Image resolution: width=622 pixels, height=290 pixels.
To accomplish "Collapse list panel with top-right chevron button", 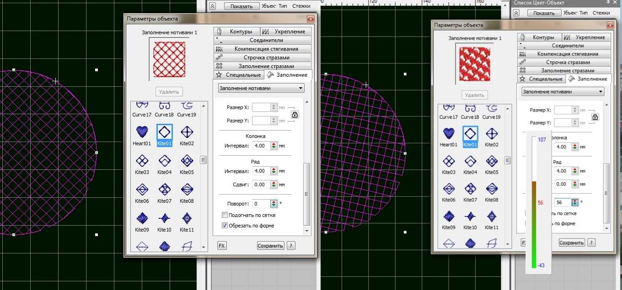I will click(516, 13).
